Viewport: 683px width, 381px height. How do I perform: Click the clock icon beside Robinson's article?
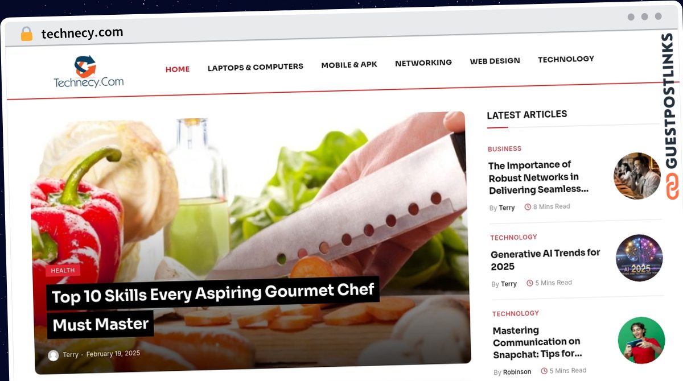[x=544, y=371]
